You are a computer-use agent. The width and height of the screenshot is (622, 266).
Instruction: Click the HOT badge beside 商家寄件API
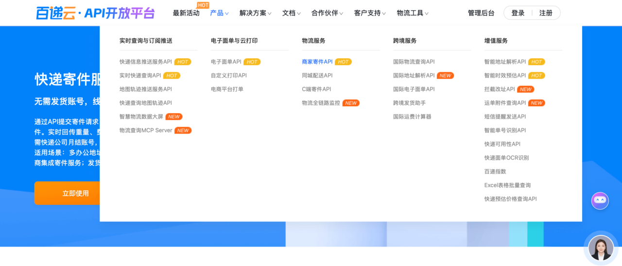(343, 62)
